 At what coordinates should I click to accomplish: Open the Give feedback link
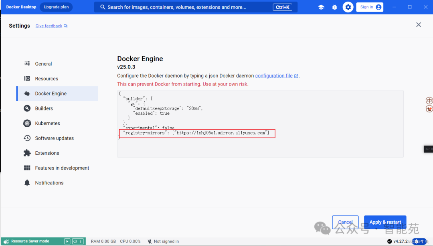click(48, 26)
